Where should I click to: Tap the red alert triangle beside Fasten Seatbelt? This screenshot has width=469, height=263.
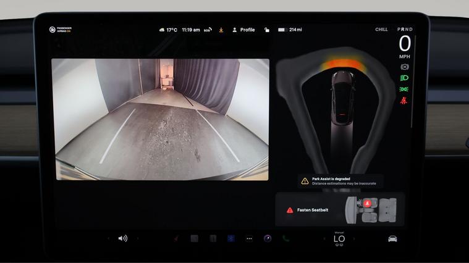click(290, 210)
